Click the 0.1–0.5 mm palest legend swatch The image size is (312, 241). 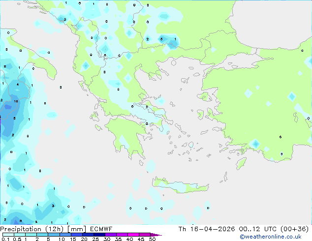pyautogui.click(x=8, y=235)
